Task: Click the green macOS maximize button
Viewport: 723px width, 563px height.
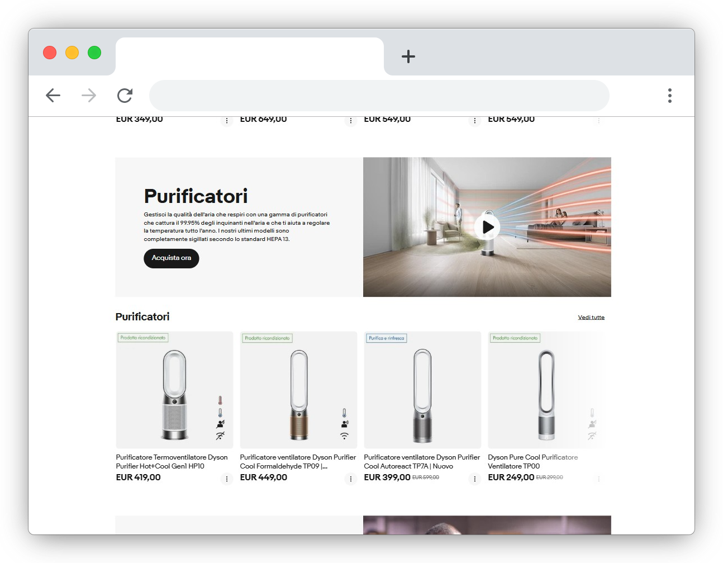Action: tap(94, 53)
